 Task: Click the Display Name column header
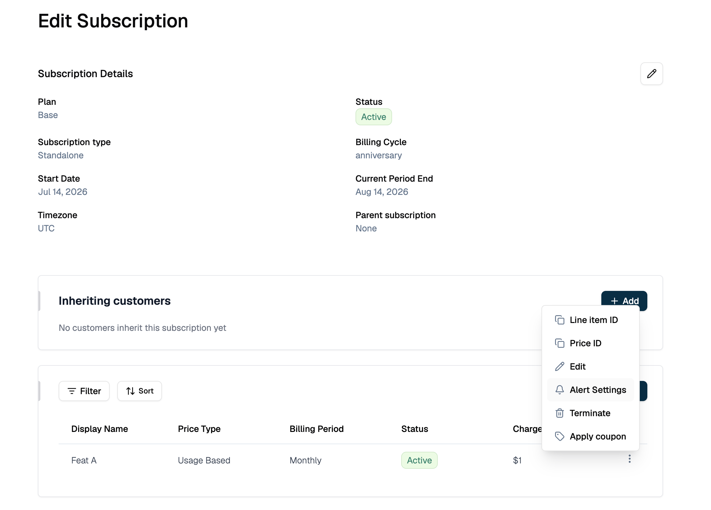pos(100,429)
